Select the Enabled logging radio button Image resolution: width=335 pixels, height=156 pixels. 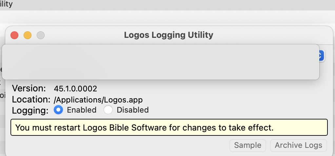(58, 110)
